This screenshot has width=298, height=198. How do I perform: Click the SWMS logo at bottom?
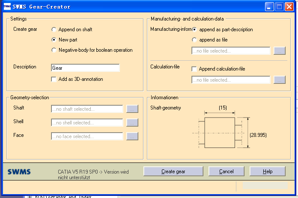[x=19, y=172]
